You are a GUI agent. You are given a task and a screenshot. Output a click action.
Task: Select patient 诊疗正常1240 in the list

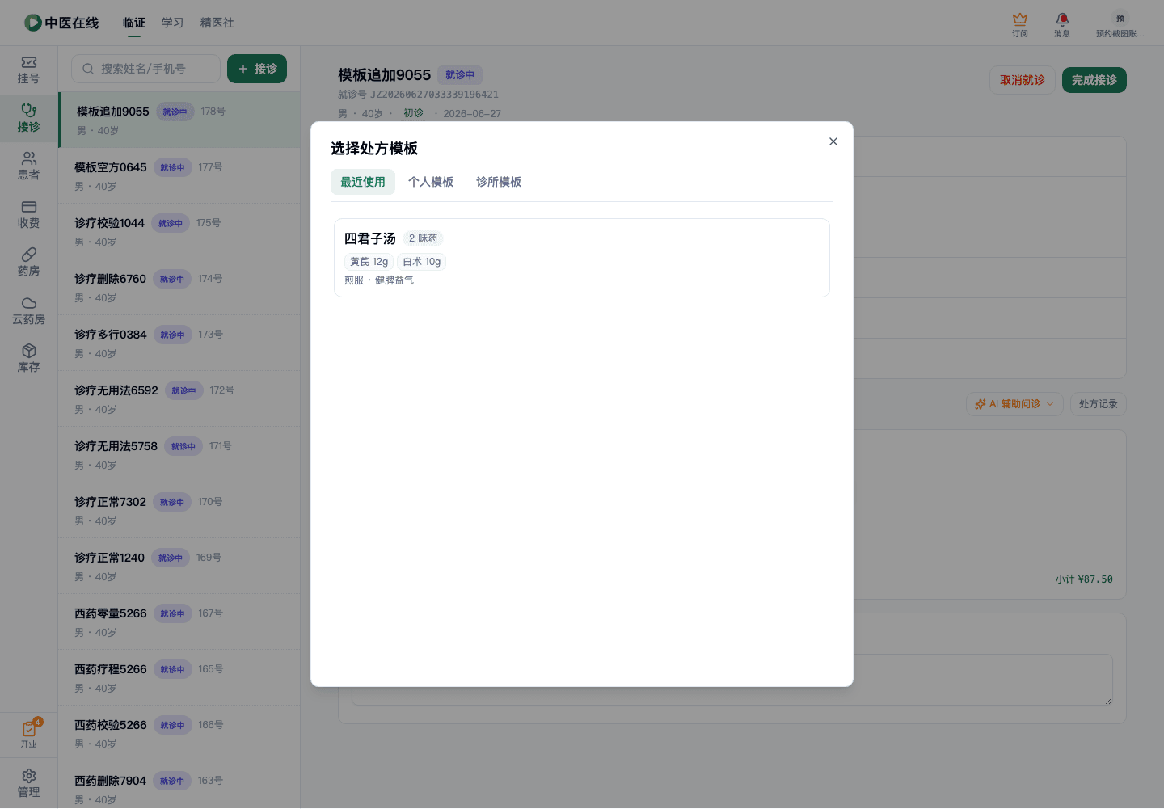pos(179,566)
